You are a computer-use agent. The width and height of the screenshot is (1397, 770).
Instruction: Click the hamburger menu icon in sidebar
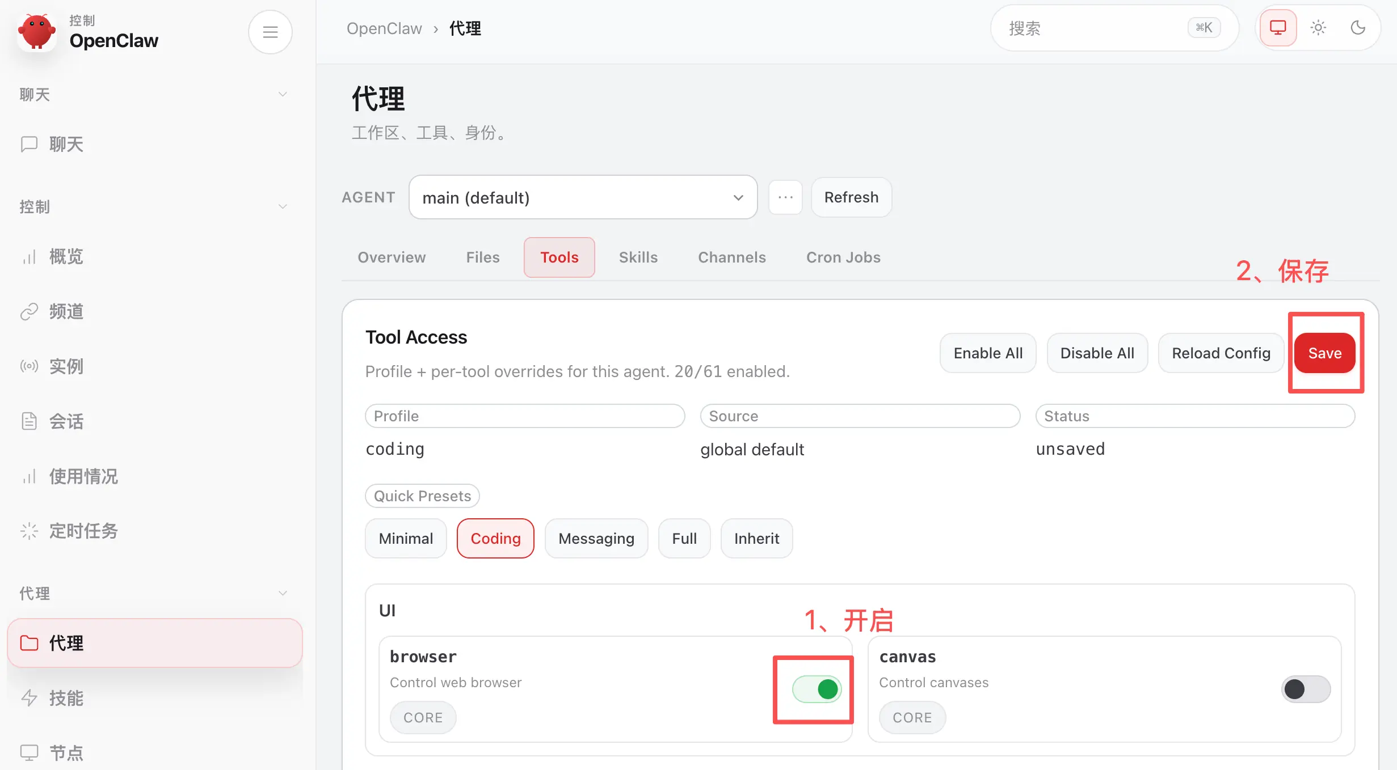tap(270, 32)
